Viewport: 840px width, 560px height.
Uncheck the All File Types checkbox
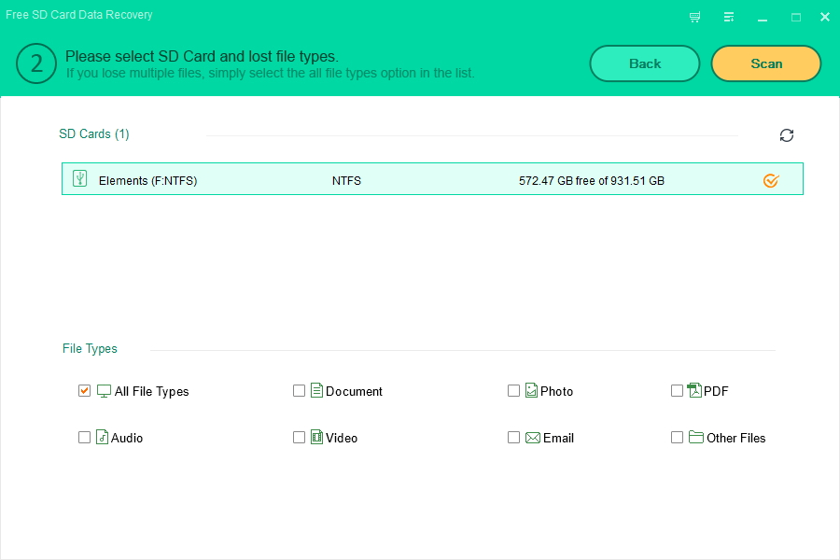pyautogui.click(x=84, y=391)
